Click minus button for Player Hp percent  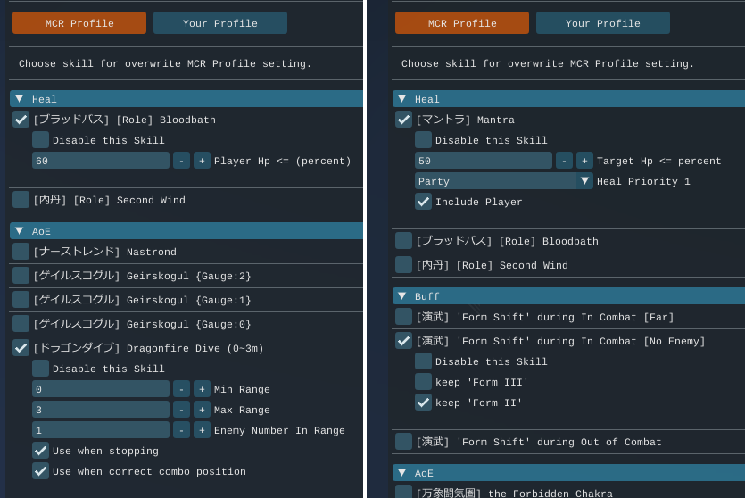[x=181, y=161]
